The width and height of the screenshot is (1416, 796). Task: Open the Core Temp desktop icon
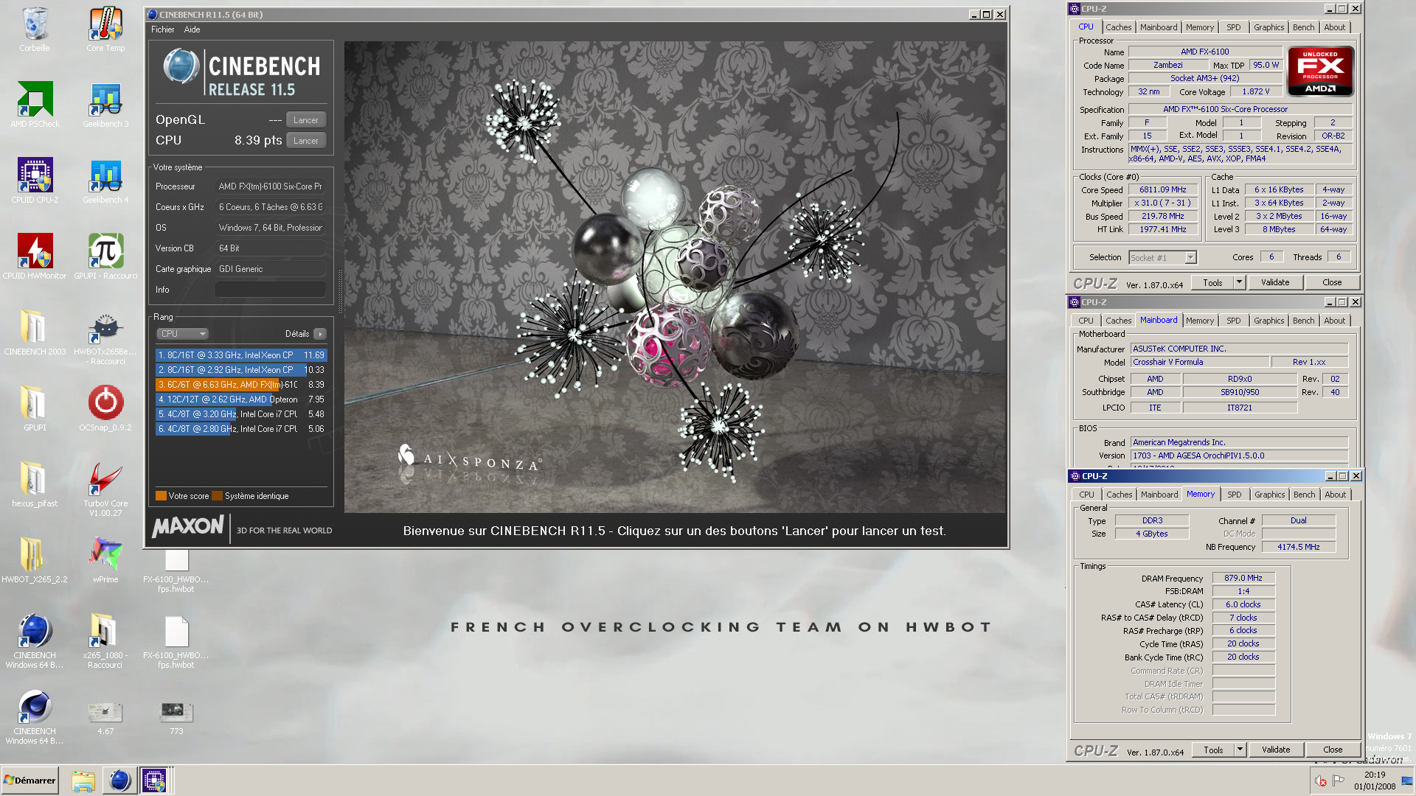pyautogui.click(x=105, y=29)
